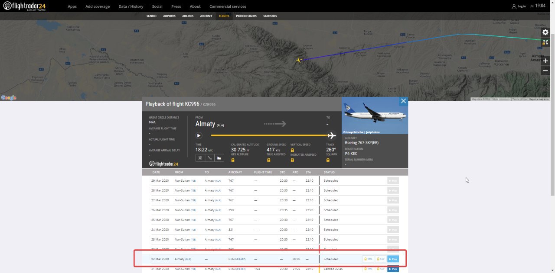Click the Google logo on the map

pyautogui.click(x=8, y=98)
